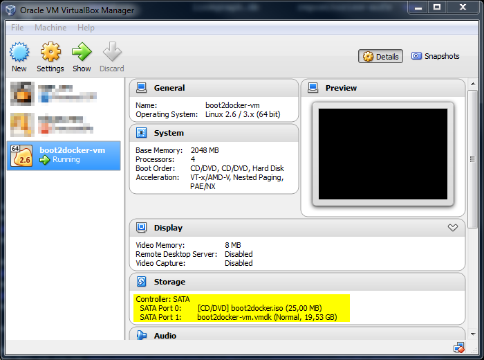Click the scroll down arrow of details pane
484x360 pixels.
[x=472, y=334]
